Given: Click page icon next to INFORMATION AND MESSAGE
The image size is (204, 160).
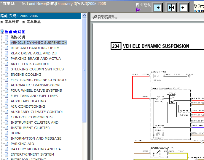Looking at the screenshot, I should (x=7, y=138).
